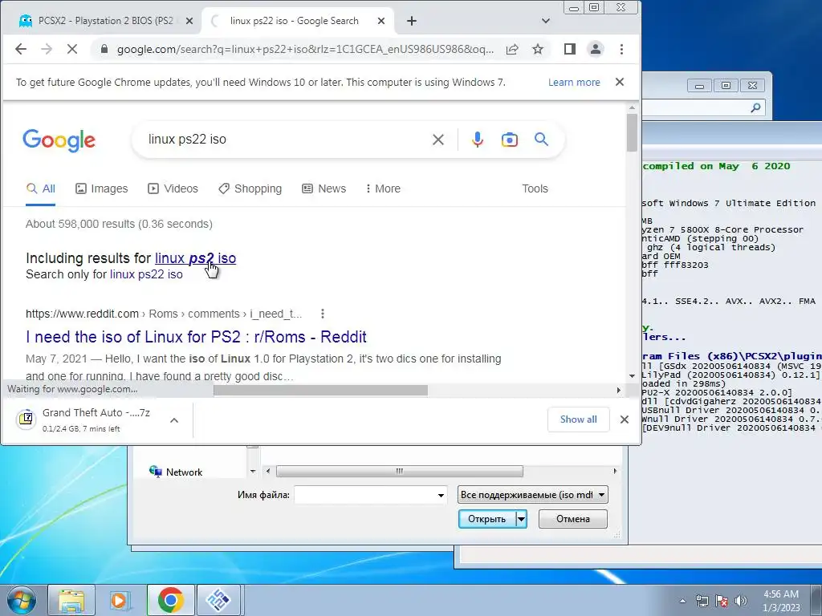Viewport: 822px width, 616px height.
Task: Click the Google logo
Action: [59, 140]
